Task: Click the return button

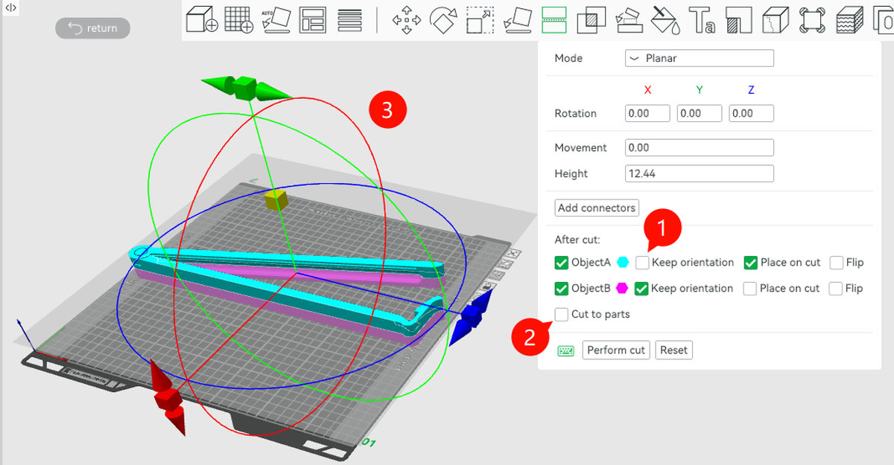Action: coord(92,28)
